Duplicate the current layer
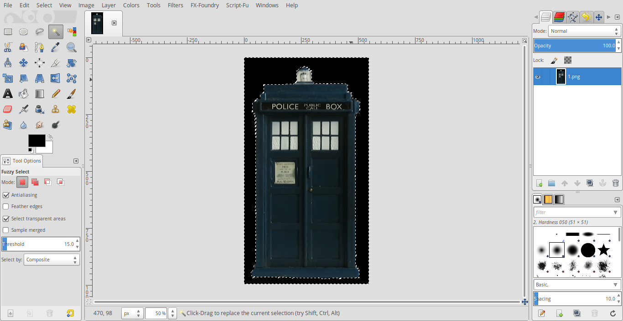The height and width of the screenshot is (321, 623). 590,183
